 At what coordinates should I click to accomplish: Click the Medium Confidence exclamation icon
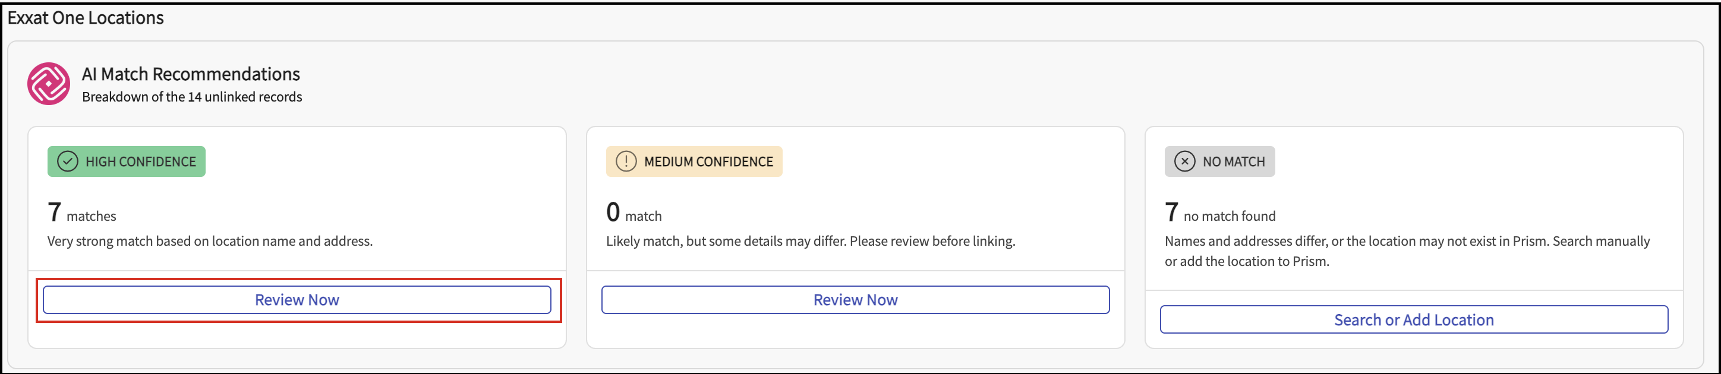pyautogui.click(x=626, y=161)
